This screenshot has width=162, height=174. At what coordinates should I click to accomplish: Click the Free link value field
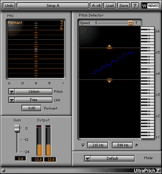[34, 100]
